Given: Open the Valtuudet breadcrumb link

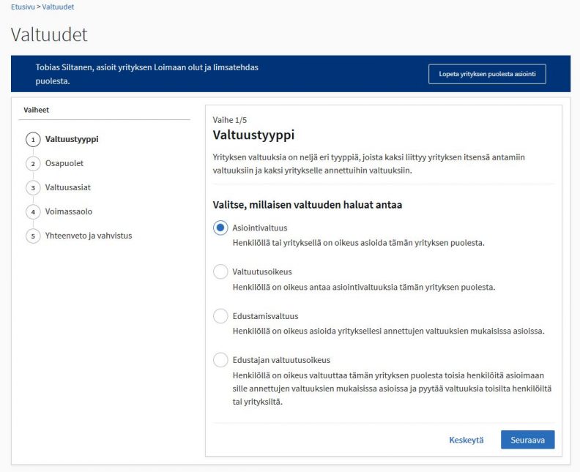Looking at the screenshot, I should 58,7.
